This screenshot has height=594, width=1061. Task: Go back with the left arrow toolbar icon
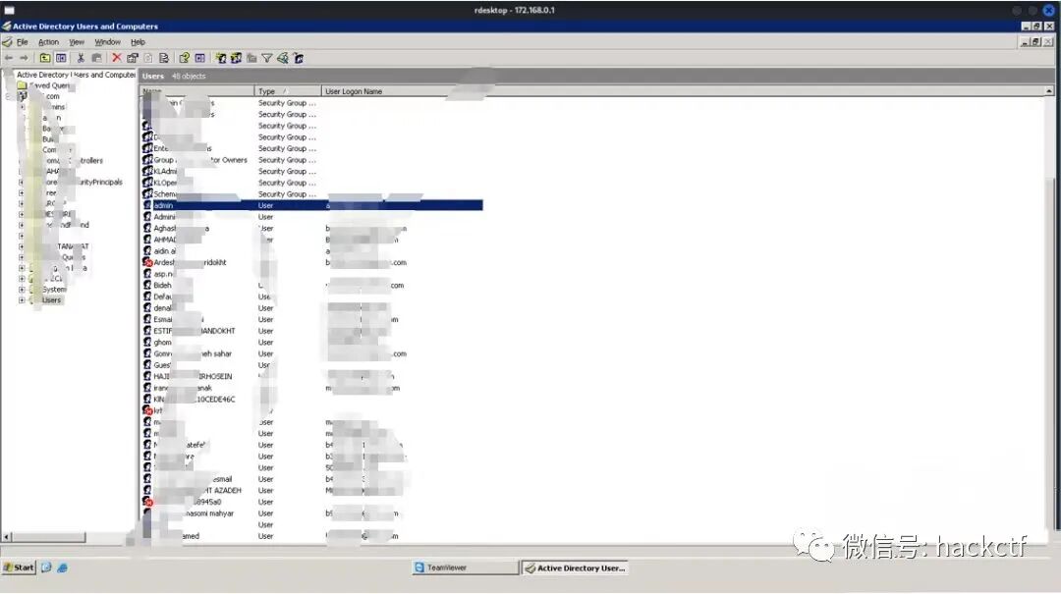pos(9,58)
